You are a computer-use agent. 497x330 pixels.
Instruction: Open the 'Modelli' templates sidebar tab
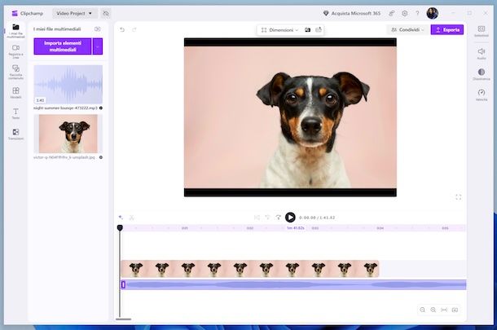point(15,93)
